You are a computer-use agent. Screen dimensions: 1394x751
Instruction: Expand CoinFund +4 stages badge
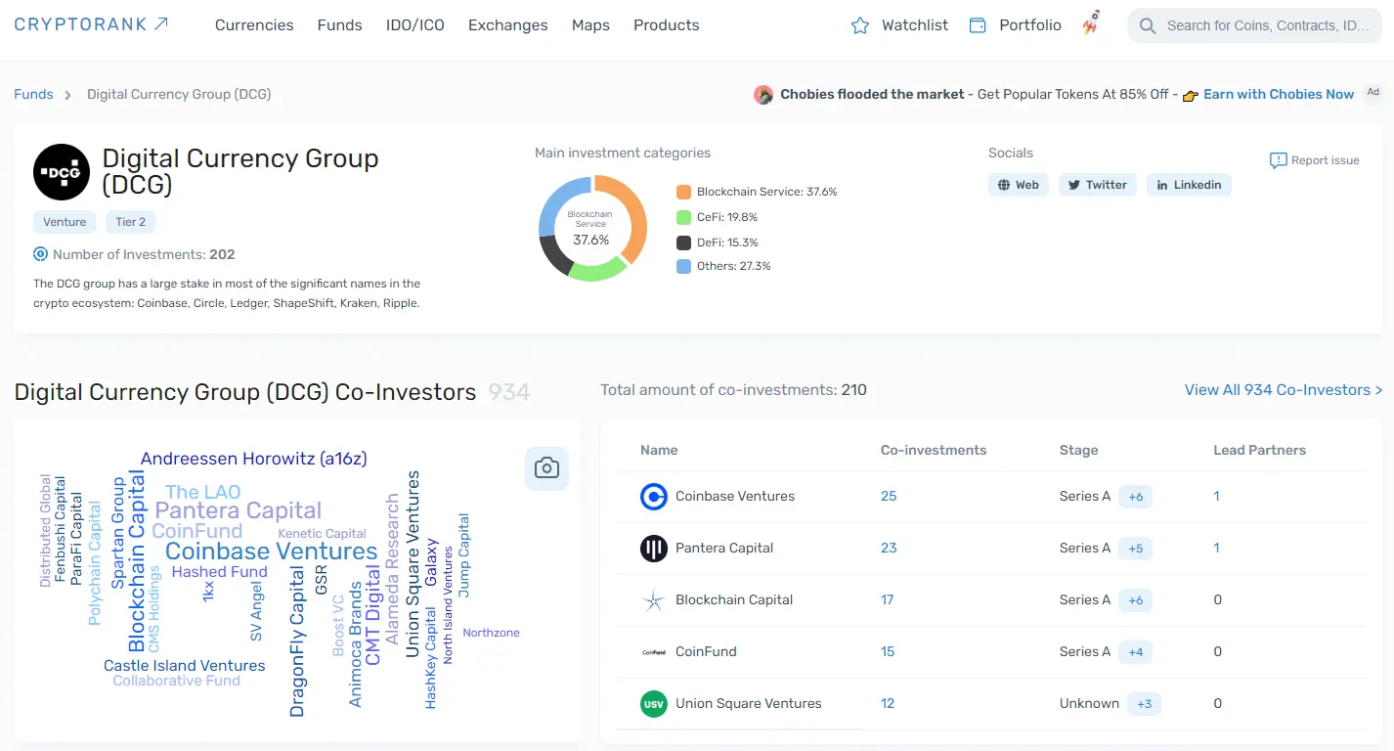pyautogui.click(x=1136, y=652)
